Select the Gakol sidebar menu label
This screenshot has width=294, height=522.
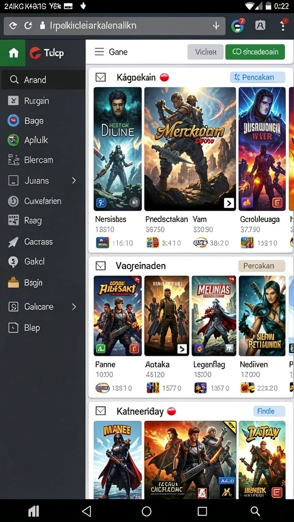34,262
